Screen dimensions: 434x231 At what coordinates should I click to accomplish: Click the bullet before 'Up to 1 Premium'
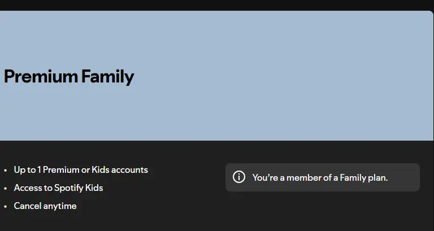pos(5,170)
